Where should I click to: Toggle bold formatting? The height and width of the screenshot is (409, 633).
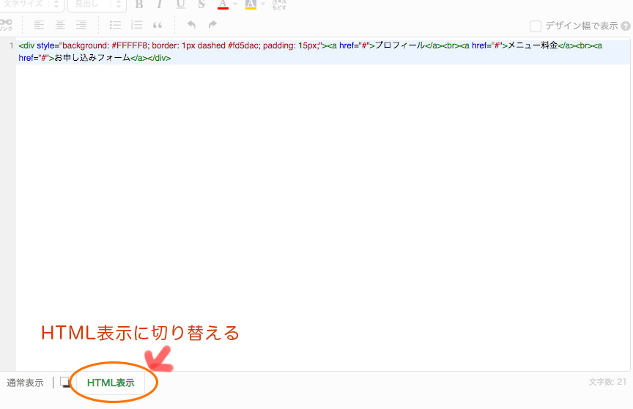point(139,4)
